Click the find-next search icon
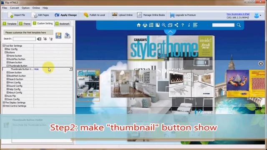The height and width of the screenshot is (150, 267). 45,39
